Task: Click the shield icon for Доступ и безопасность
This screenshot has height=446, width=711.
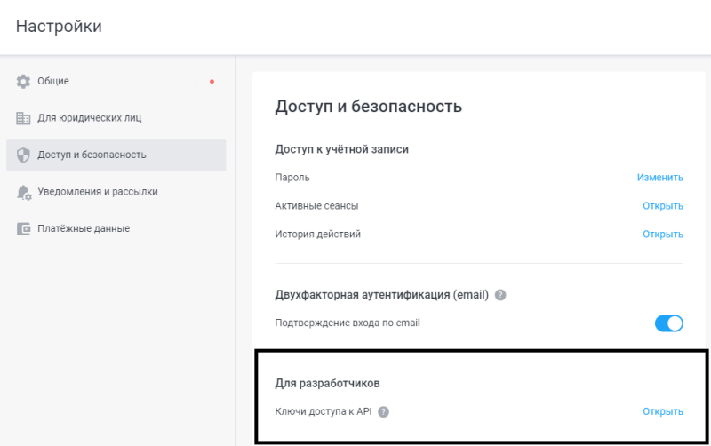Action: tap(23, 155)
